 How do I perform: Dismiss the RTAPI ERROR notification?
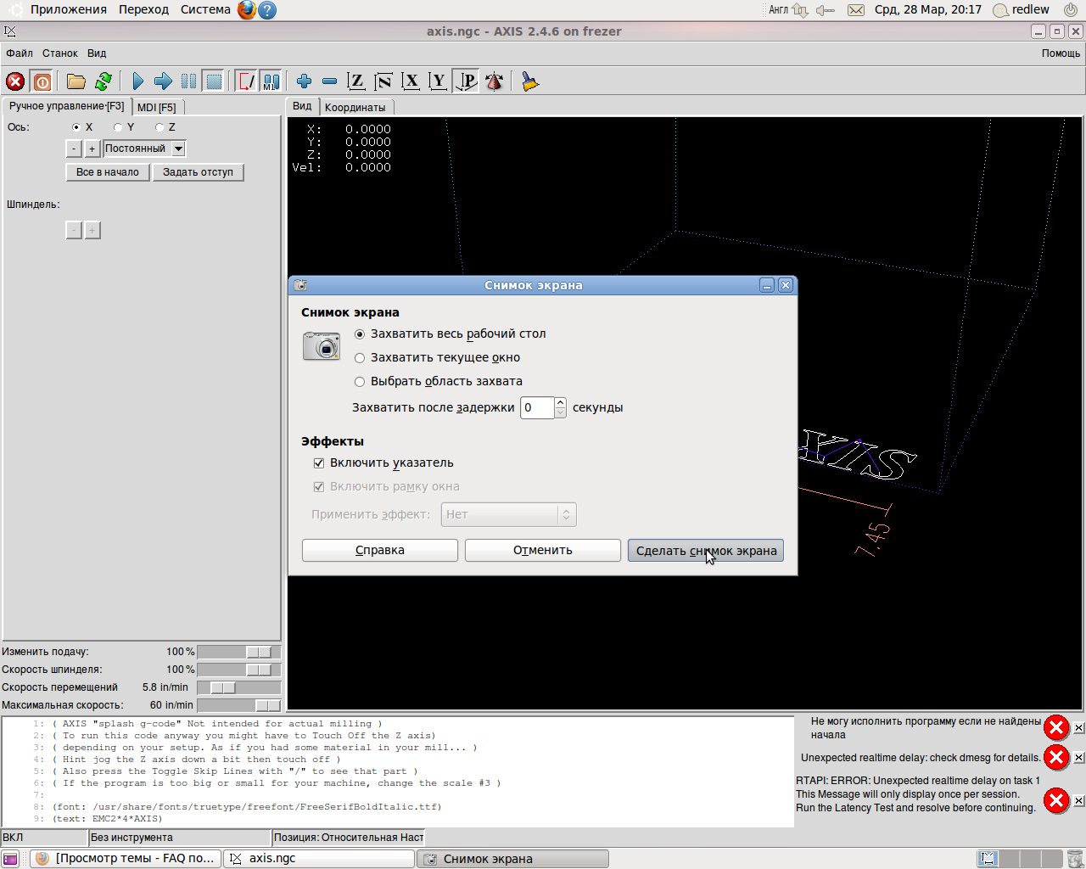(1078, 800)
